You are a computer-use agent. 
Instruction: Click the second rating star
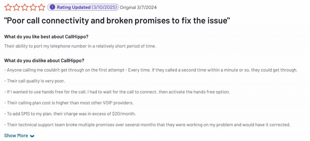coord(16,7)
